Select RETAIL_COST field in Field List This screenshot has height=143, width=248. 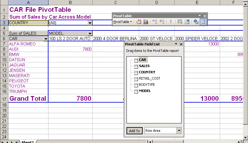tap(149, 78)
